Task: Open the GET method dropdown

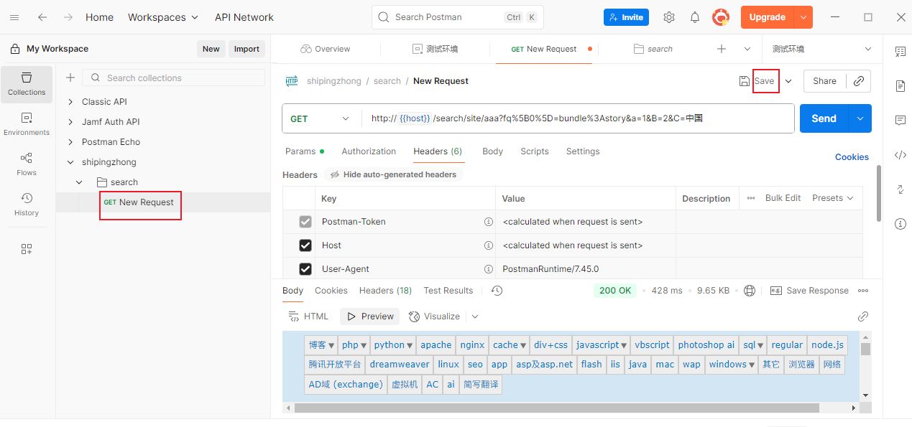Action: coord(320,119)
